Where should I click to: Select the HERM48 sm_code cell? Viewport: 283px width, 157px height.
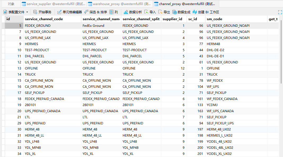[236, 44]
